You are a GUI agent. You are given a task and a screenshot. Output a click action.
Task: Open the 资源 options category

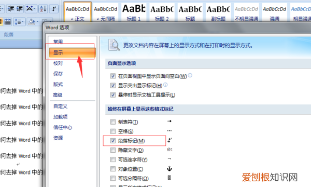(x=58, y=138)
